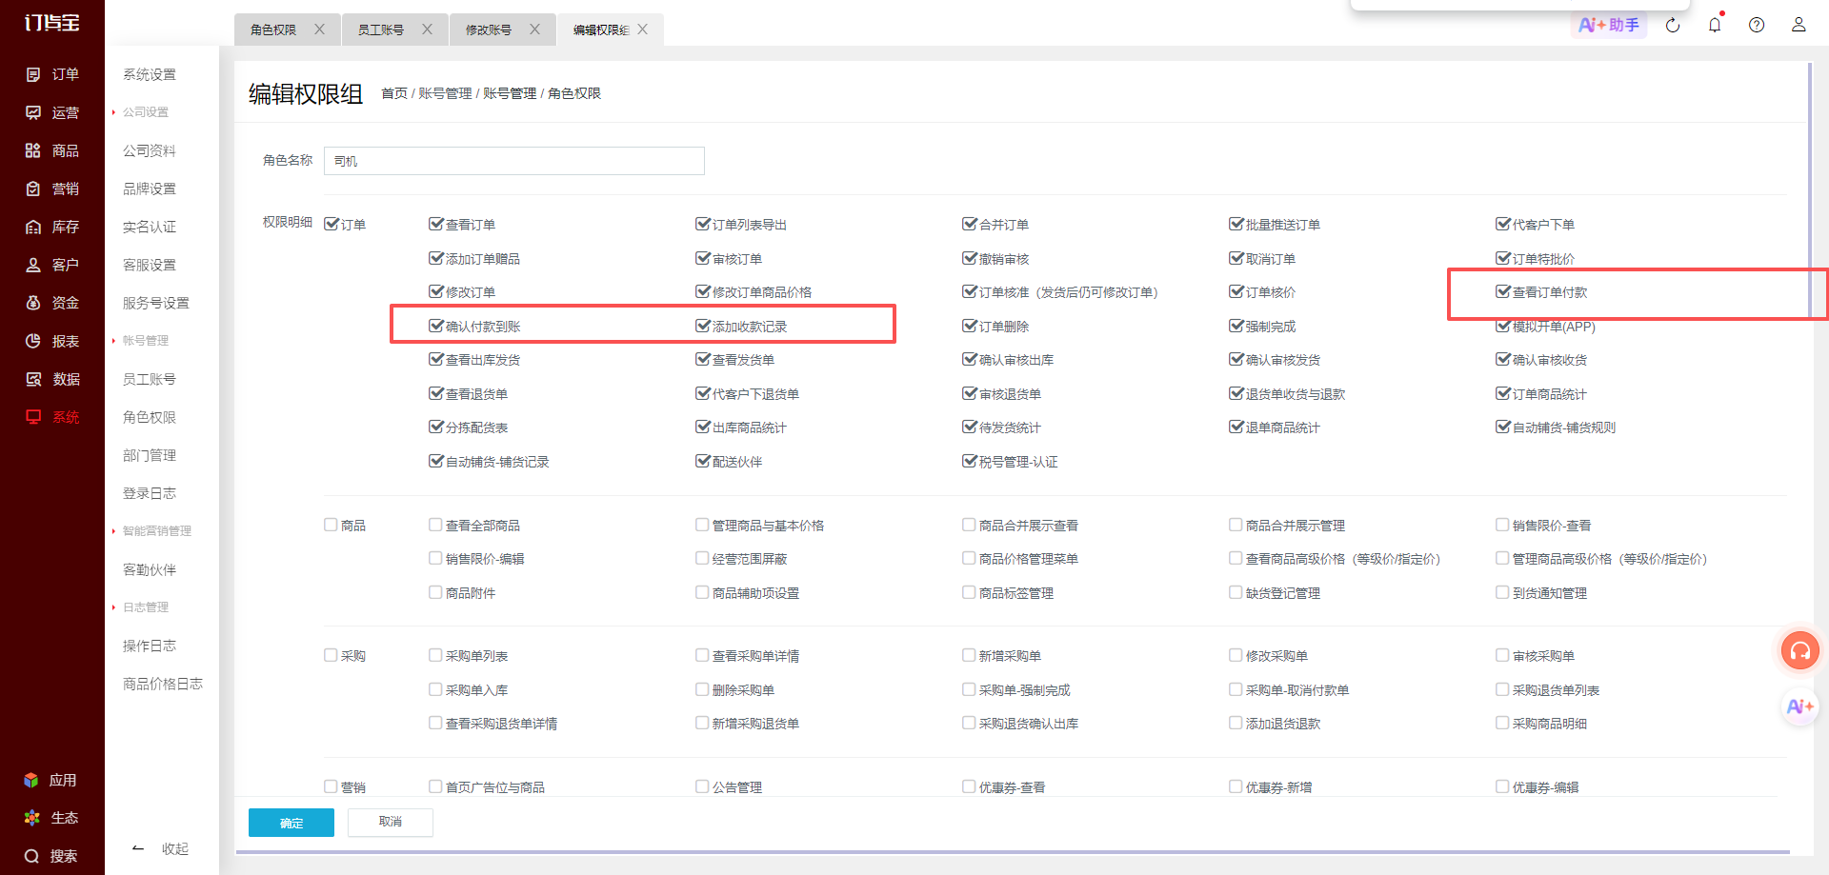
Task: Uncheck the 查看订单 permission
Action: coord(435,224)
